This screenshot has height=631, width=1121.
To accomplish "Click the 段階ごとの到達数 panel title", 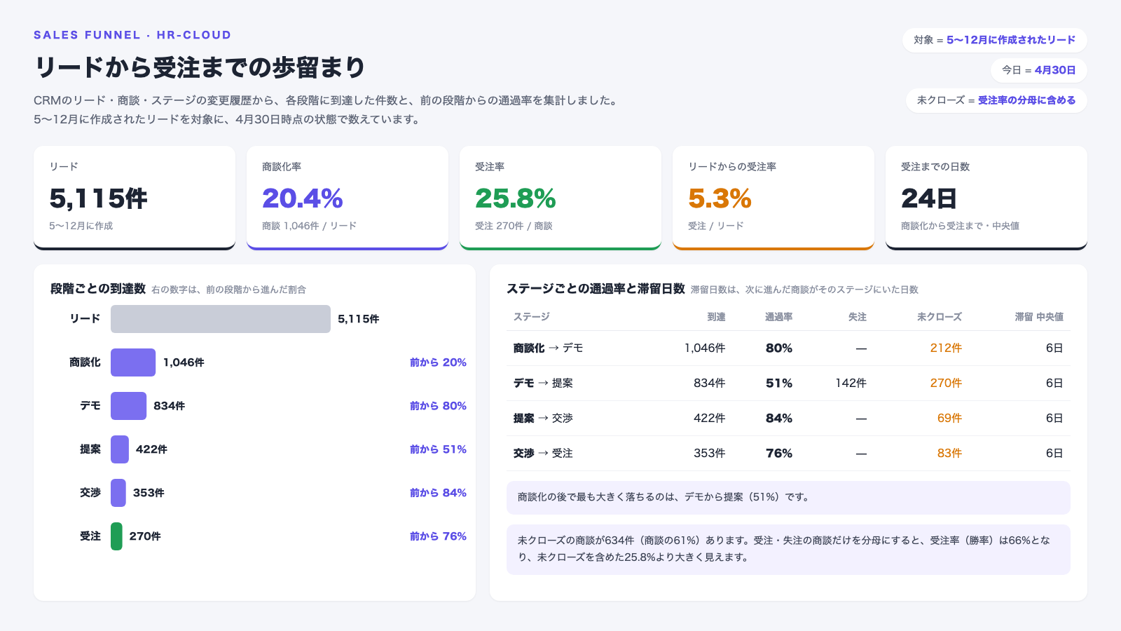I will [98, 289].
